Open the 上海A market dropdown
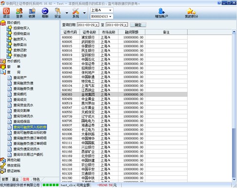237x189 pixels. [x=110, y=10]
